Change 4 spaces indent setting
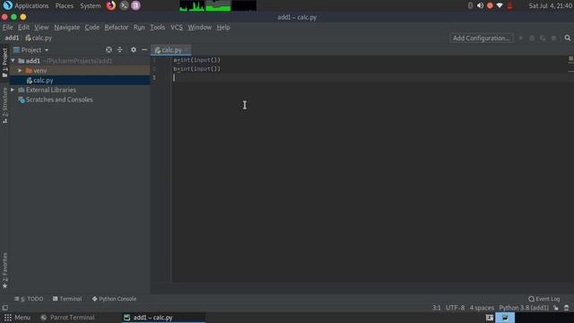Image resolution: width=574 pixels, height=323 pixels. 482,308
